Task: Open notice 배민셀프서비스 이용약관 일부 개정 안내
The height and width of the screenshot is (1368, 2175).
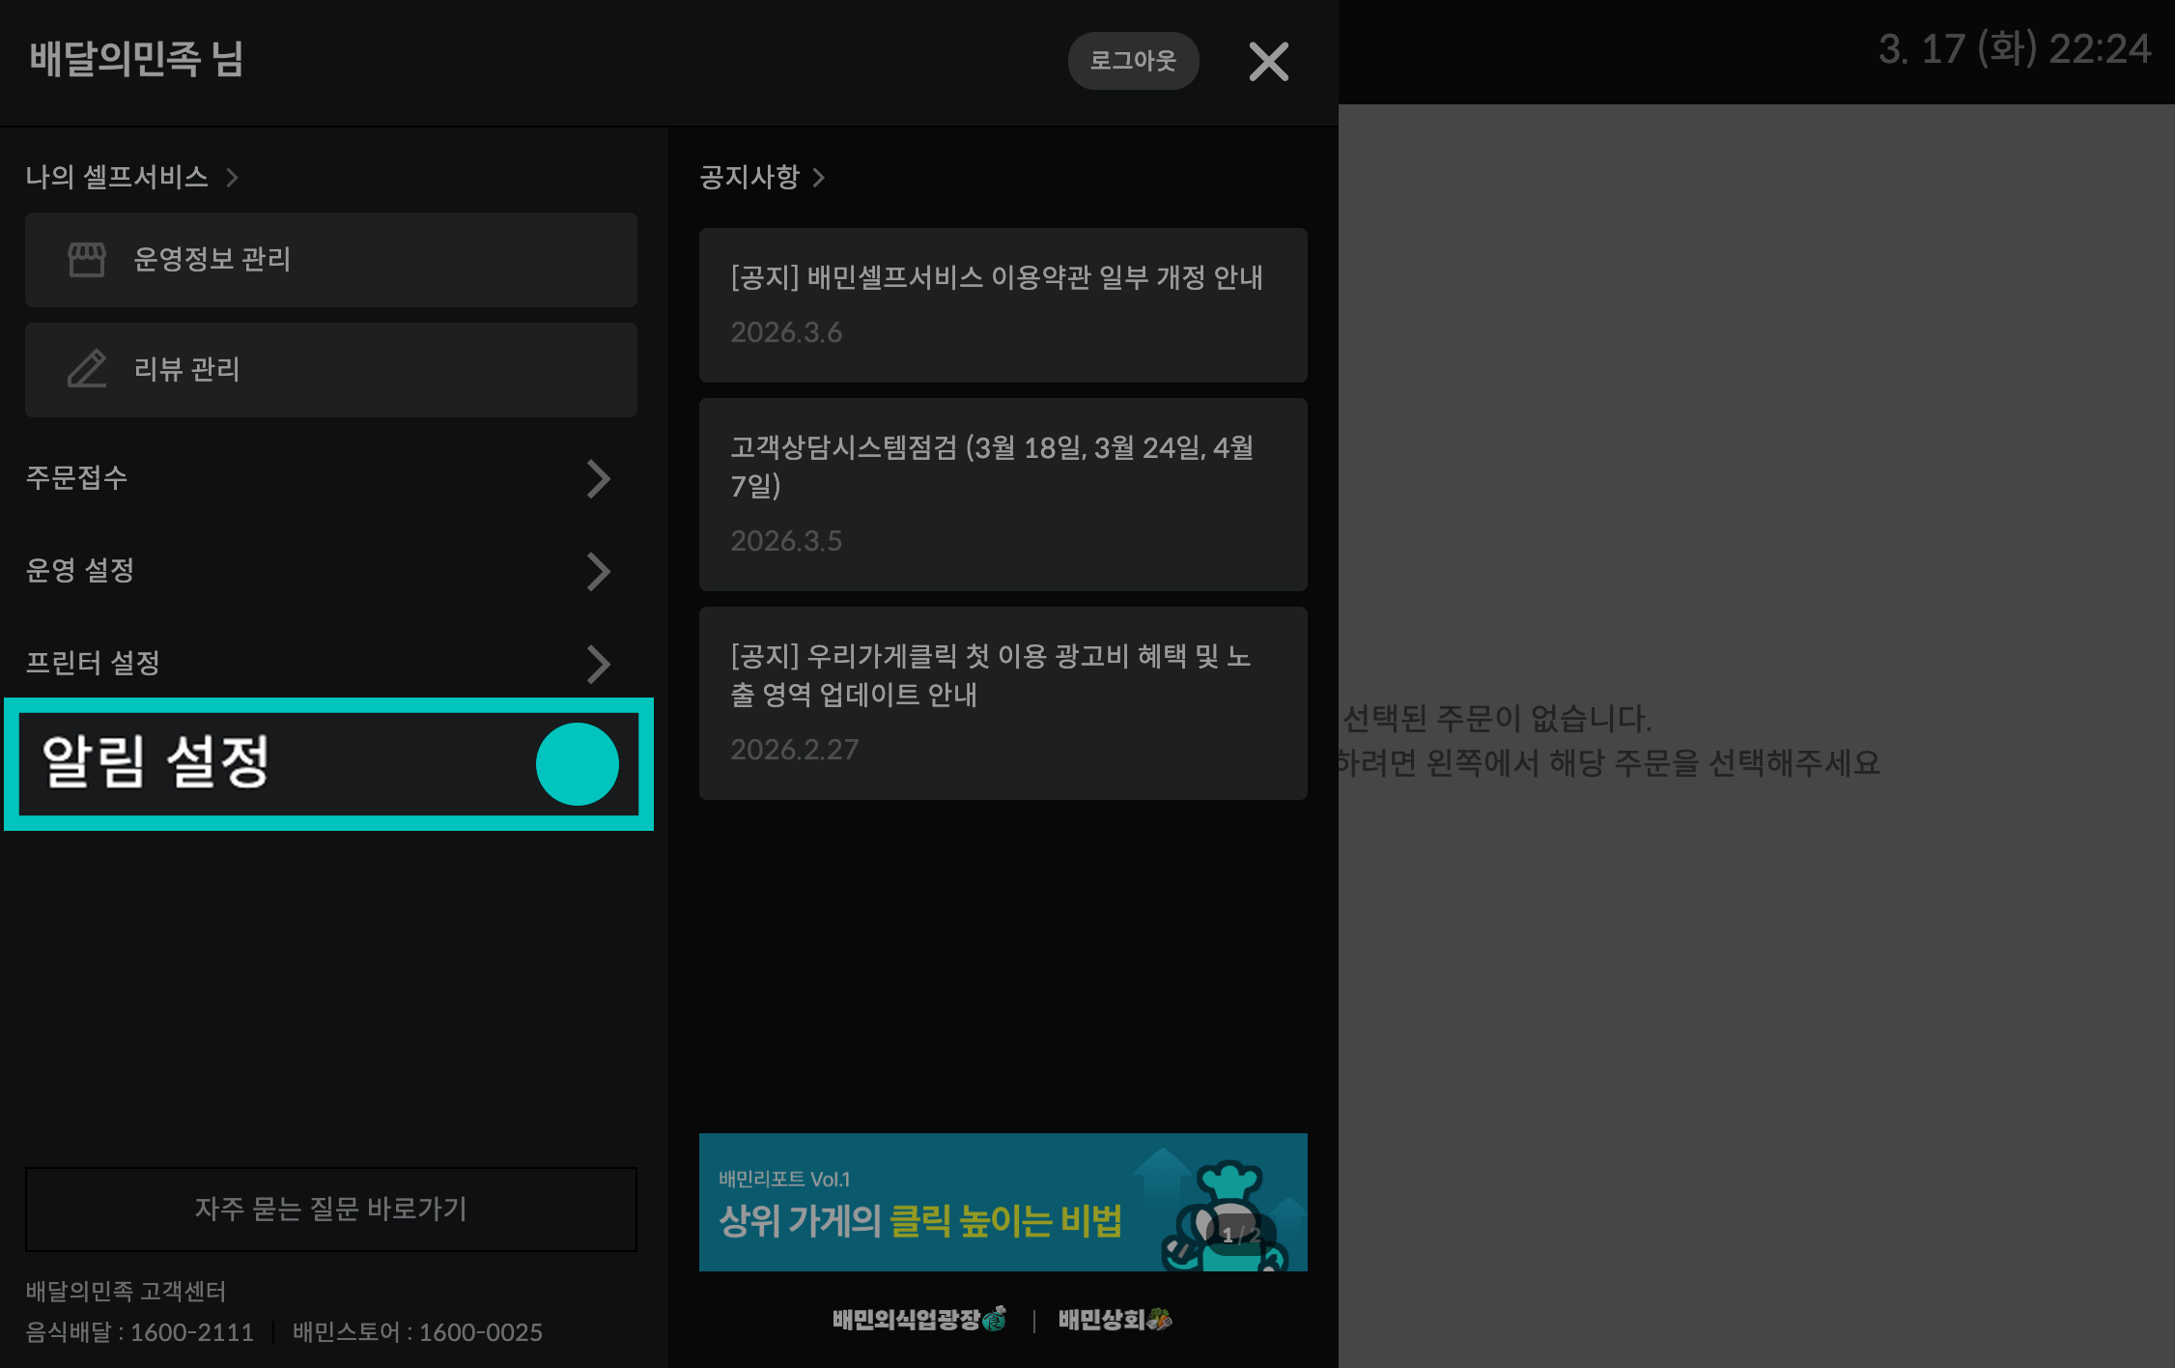Action: (x=1003, y=305)
